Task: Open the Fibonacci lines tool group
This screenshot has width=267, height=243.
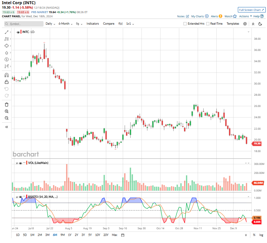Action: click(x=6, y=39)
